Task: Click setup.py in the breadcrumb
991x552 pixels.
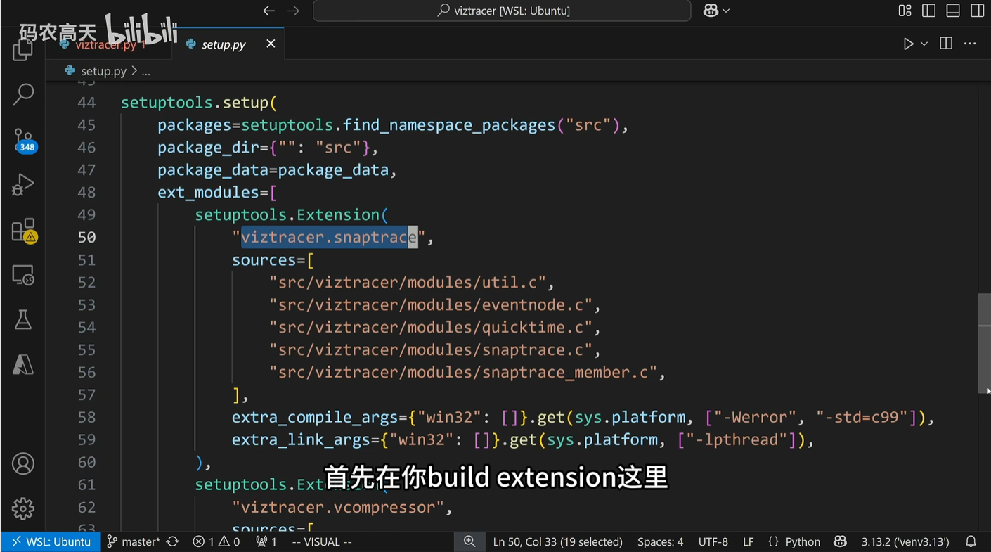Action: [x=103, y=71]
